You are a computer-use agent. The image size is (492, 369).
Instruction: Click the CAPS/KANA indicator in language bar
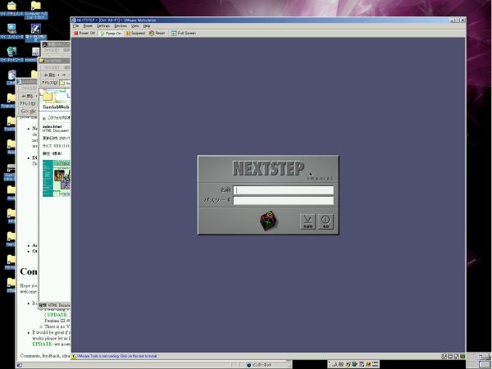375,364
